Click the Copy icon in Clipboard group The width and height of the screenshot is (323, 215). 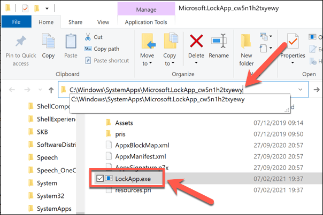tap(48, 42)
